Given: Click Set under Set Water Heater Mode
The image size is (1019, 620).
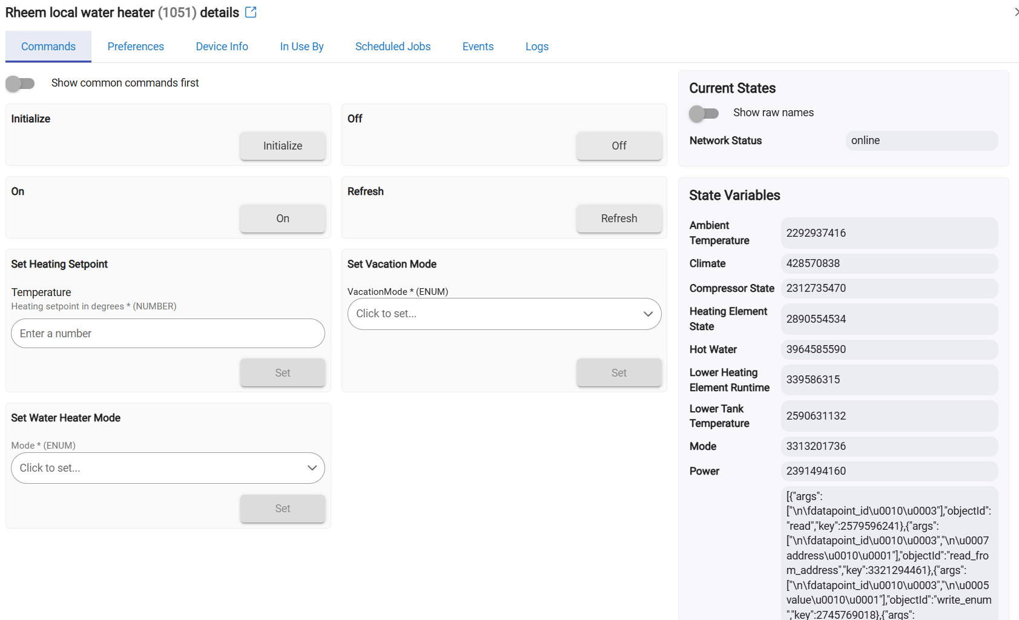Looking at the screenshot, I should [283, 509].
